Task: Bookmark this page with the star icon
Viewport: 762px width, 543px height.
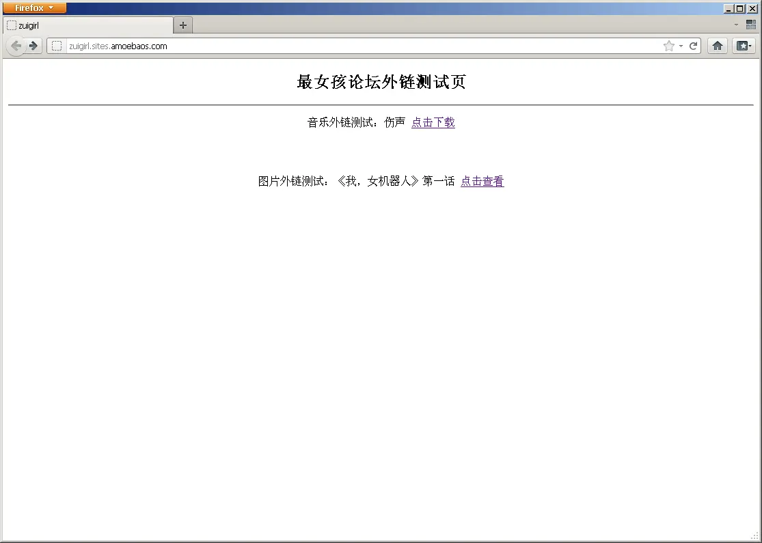Action: pyautogui.click(x=668, y=46)
